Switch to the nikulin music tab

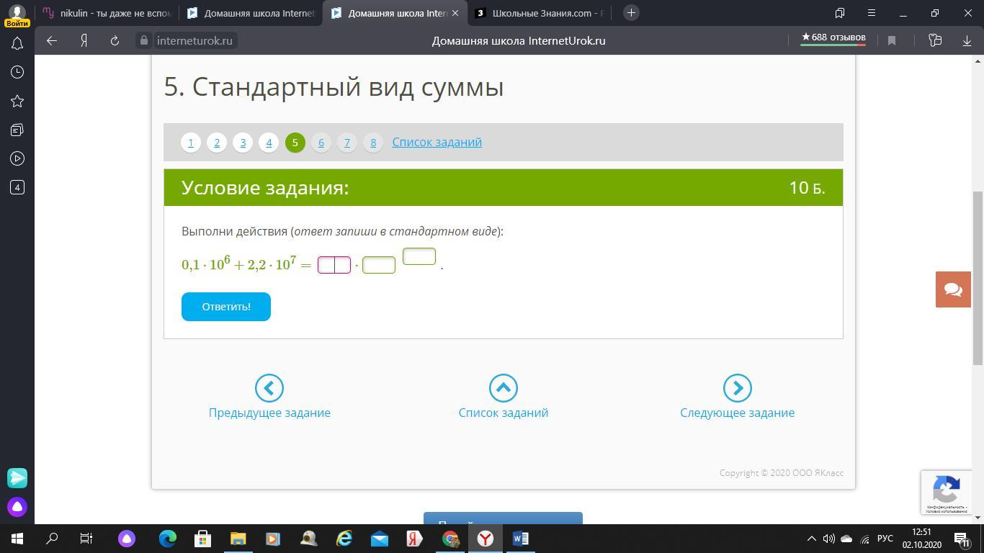click(x=107, y=13)
